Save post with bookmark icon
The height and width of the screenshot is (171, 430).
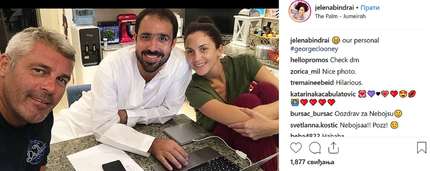[x=421, y=148]
